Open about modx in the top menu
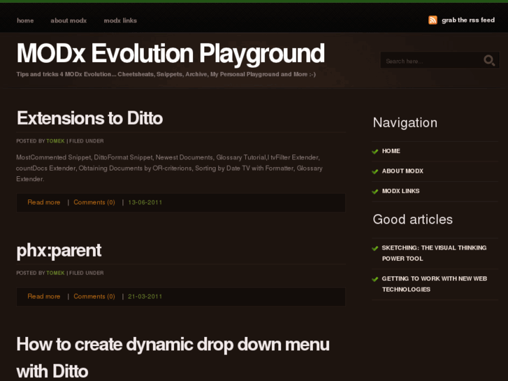This screenshot has height=381, width=508. 68,20
